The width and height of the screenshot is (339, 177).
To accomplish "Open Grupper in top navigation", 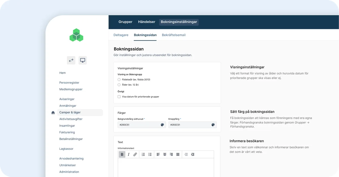I will point(125,22).
